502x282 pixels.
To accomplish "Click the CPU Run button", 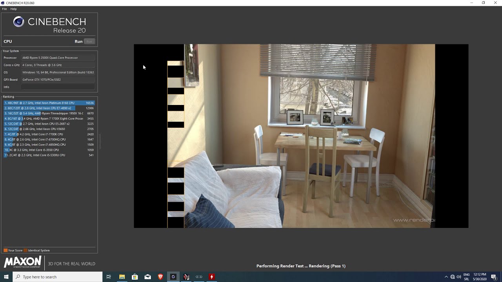I will 78,42.
